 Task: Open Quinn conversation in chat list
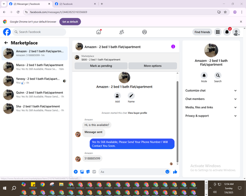click(x=34, y=95)
